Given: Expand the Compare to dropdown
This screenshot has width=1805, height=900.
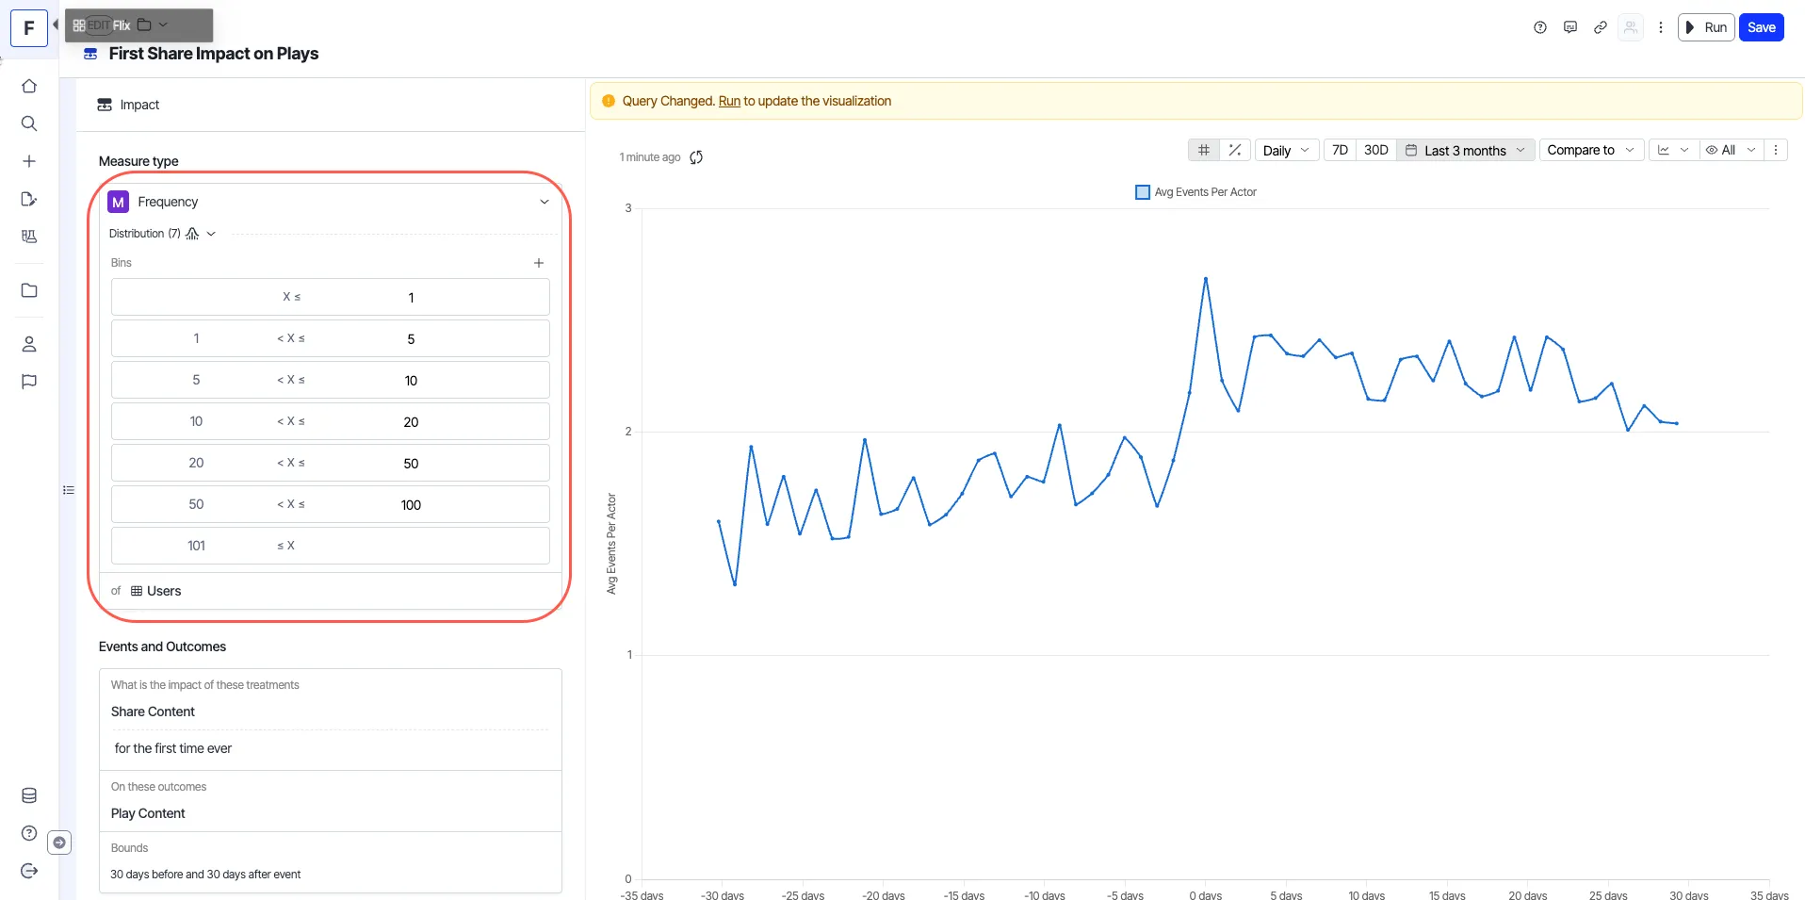Looking at the screenshot, I should click(1591, 150).
